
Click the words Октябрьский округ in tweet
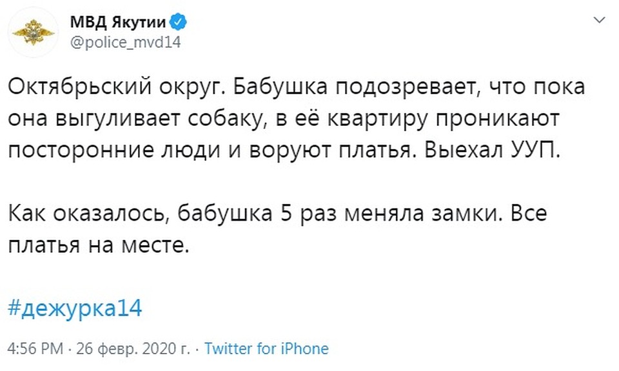[x=117, y=87]
